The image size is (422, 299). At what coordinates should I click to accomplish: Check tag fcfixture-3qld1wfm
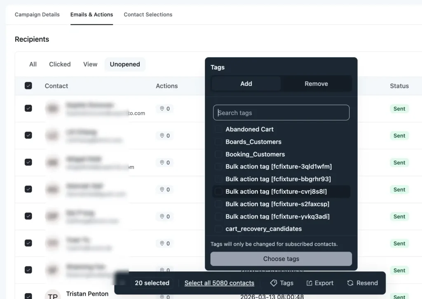click(218, 167)
